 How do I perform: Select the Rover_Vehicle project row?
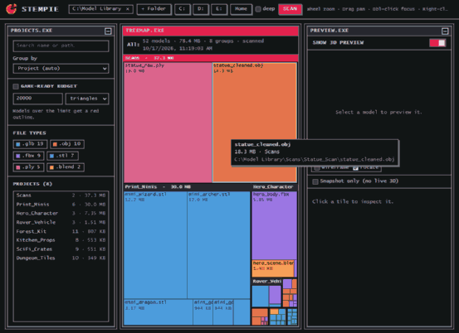click(61, 222)
